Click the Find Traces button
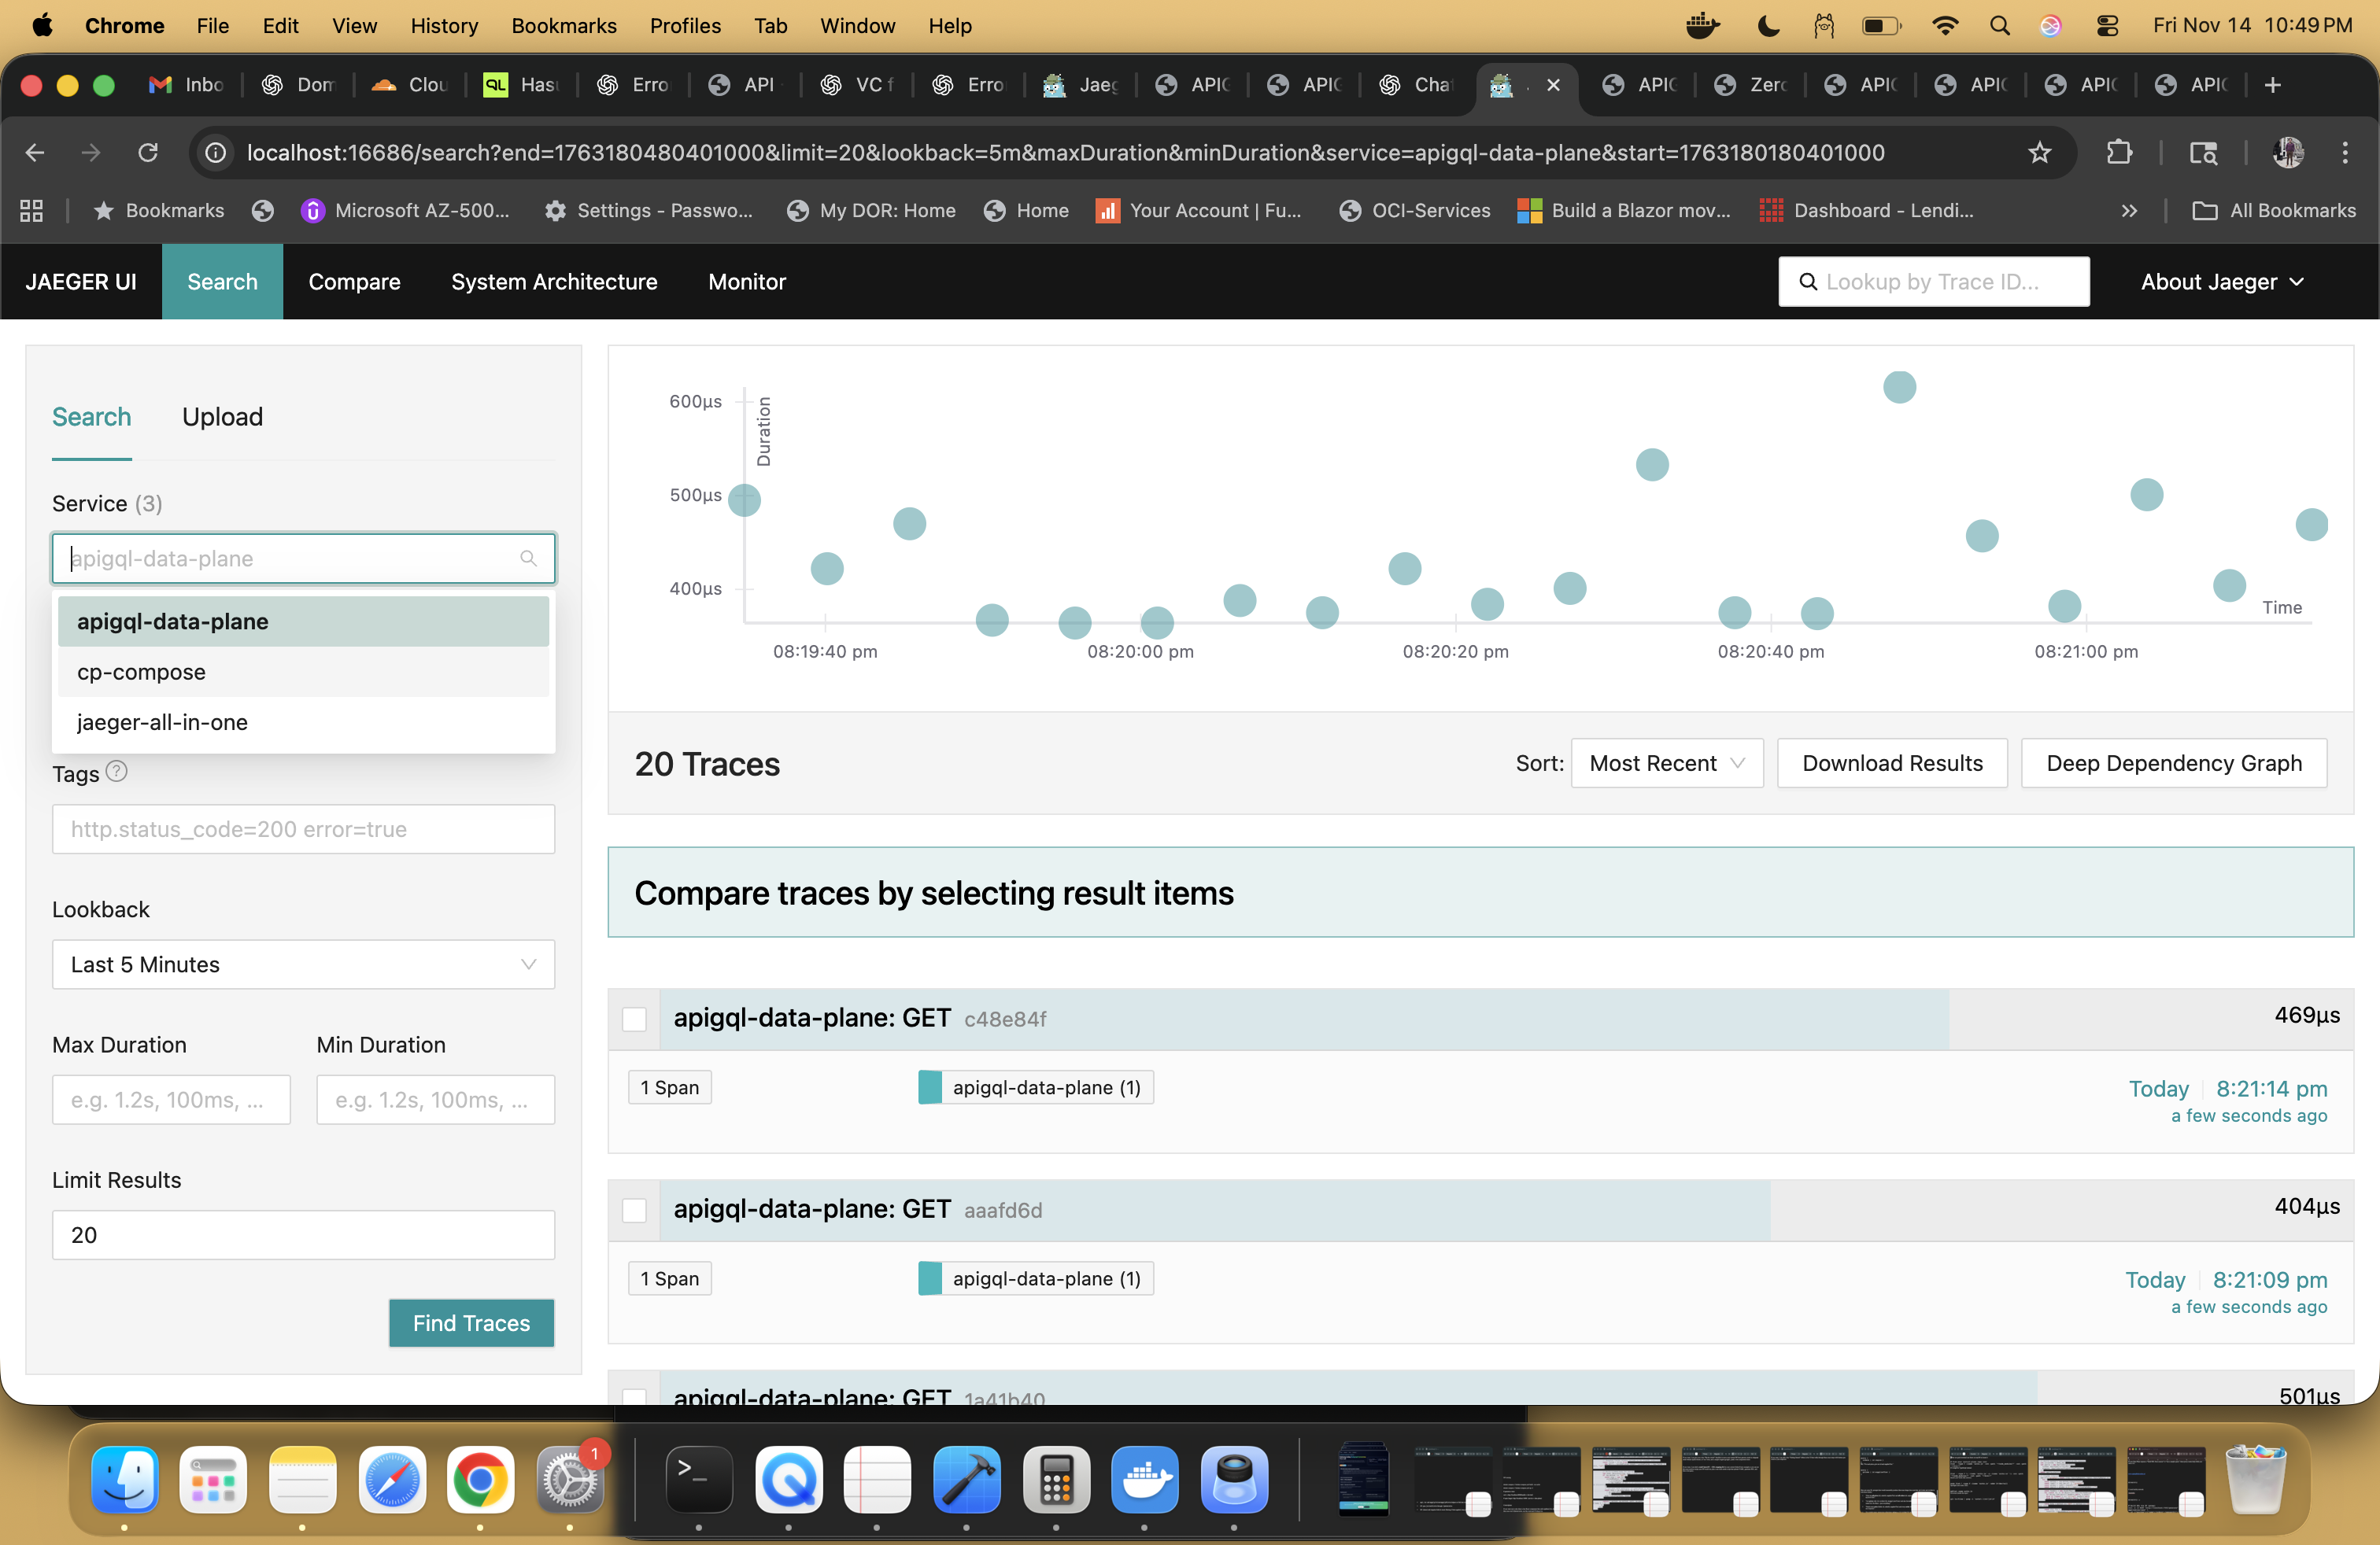2380x1545 pixels. tap(470, 1322)
